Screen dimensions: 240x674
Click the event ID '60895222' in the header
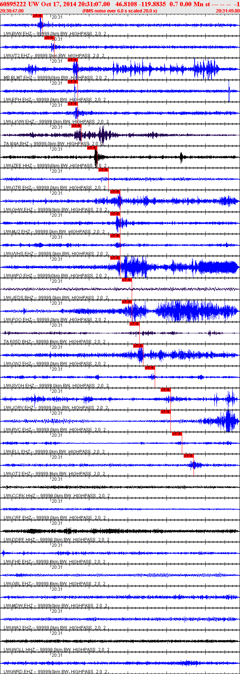(x=13, y=4)
